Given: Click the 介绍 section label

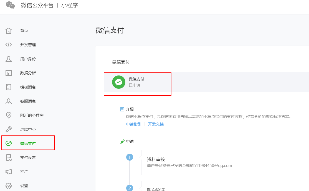Looking at the screenshot, I should pyautogui.click(x=130, y=109).
